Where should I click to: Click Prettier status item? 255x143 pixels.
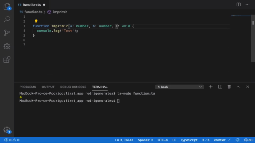222,140
